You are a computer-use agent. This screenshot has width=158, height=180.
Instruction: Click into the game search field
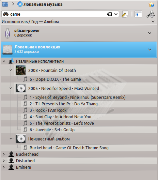point(57,14)
